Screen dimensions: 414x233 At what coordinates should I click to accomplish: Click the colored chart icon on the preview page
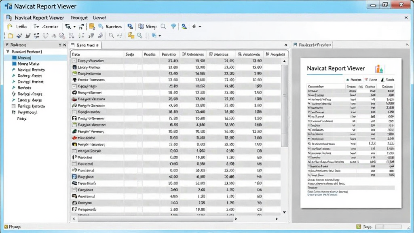coord(379,69)
